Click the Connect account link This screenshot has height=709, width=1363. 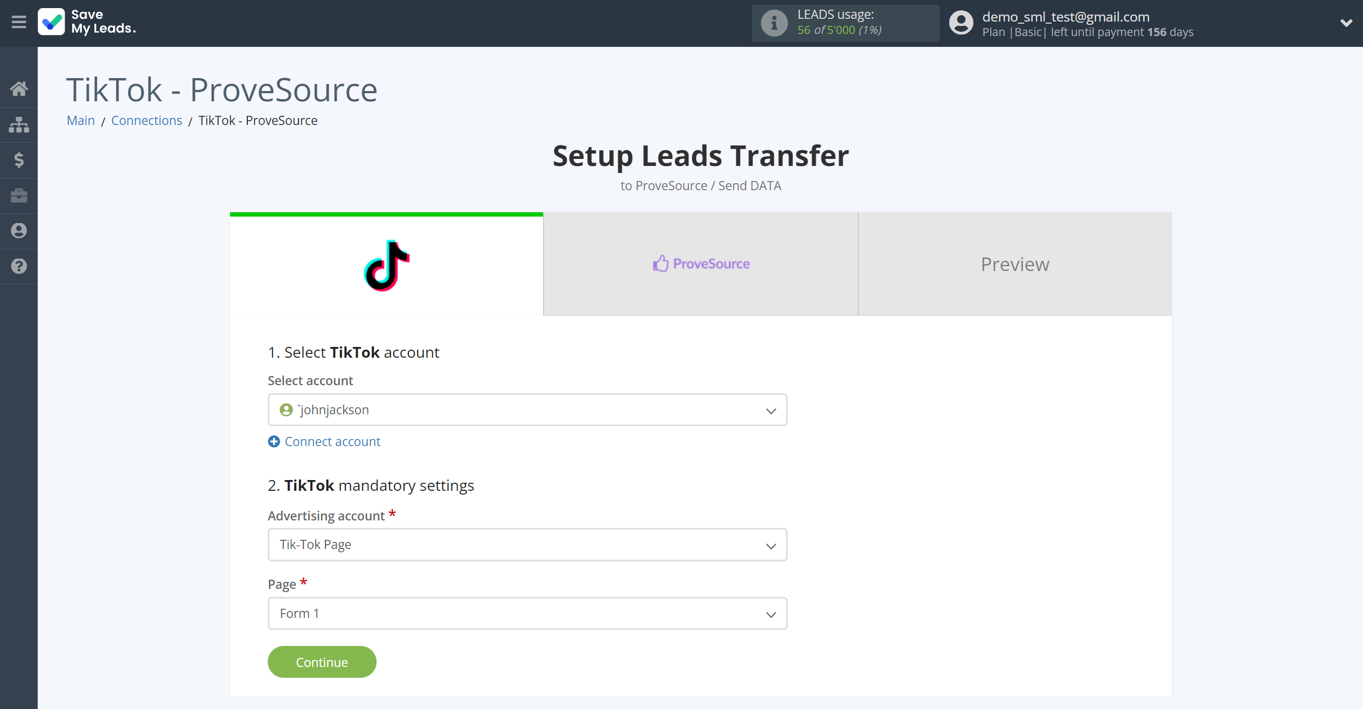coord(324,440)
